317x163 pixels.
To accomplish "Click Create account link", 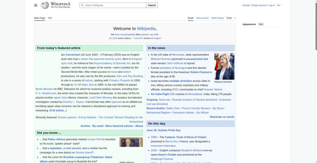I will 259,5.
